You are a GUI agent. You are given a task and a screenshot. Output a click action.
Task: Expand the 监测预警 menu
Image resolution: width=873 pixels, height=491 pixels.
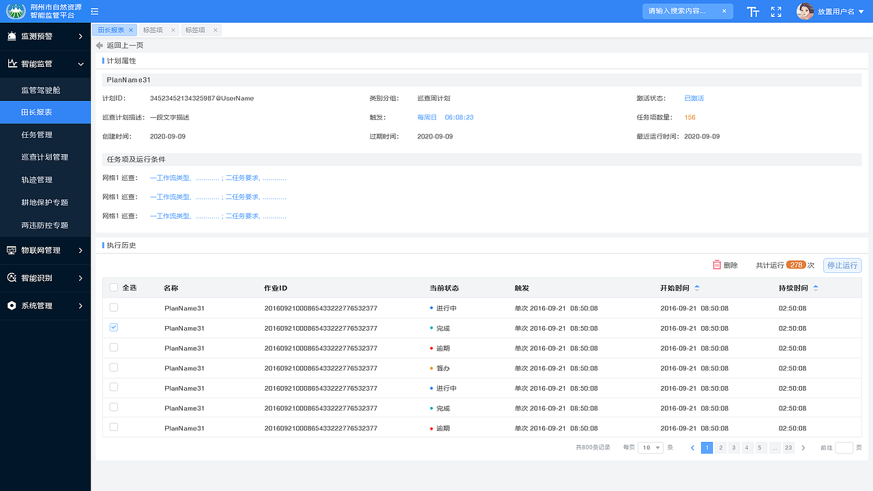[80, 36]
